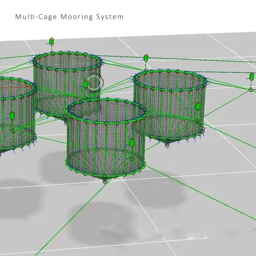Select the bottom sinker node under the front cage
The width and height of the screenshot is (256, 256).
(x=105, y=182)
